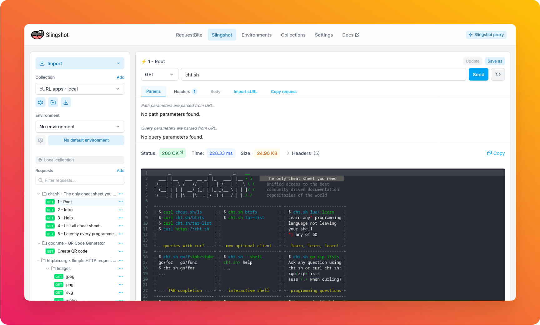Collapse the goqr.me folder

39,243
